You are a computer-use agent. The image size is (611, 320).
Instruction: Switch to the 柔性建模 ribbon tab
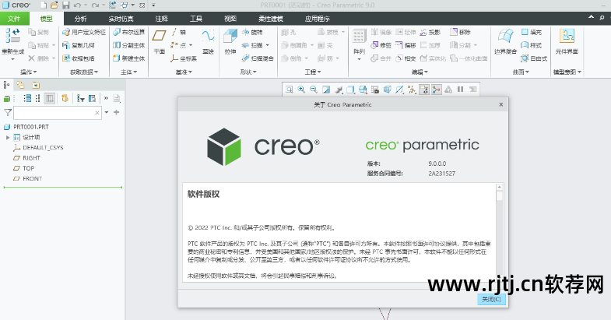point(270,19)
